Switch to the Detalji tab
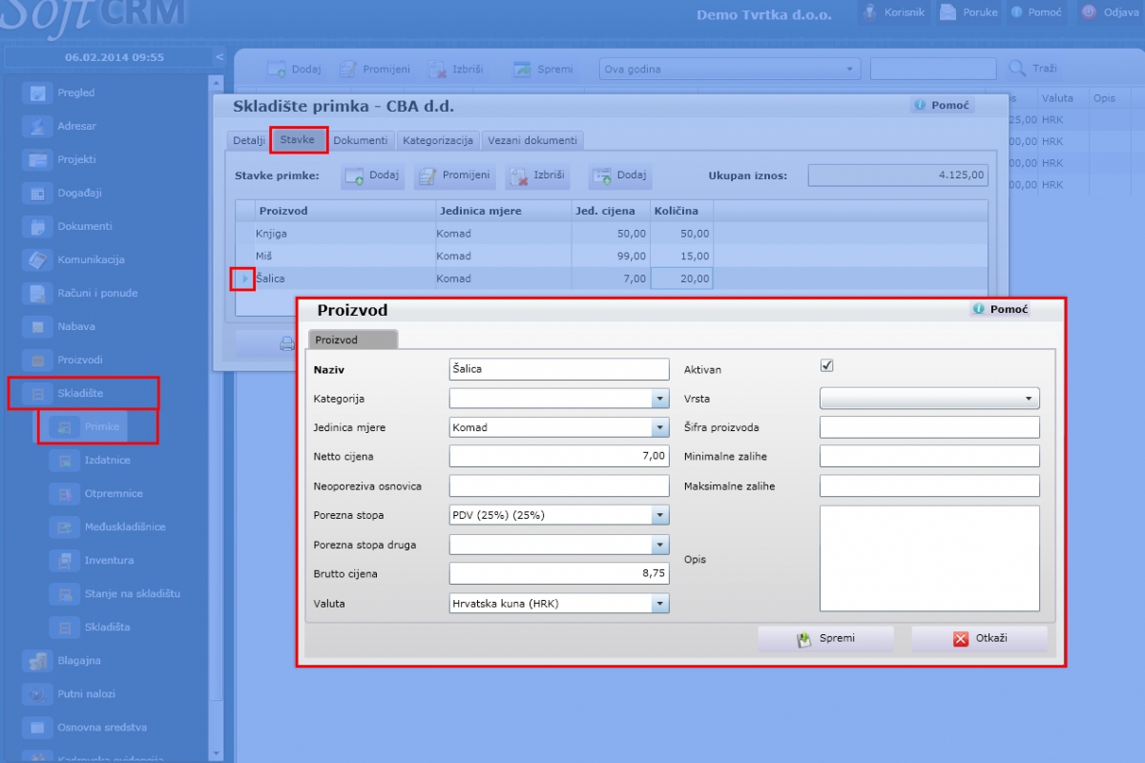 click(x=249, y=140)
